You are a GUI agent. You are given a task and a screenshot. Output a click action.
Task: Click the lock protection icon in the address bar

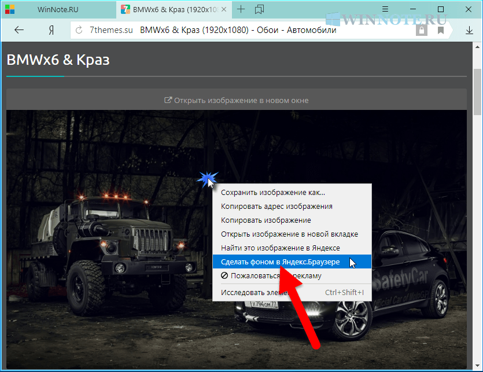click(422, 30)
